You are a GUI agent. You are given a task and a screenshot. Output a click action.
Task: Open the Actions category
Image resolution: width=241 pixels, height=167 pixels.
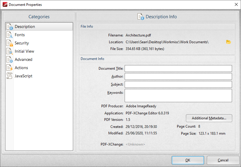(39, 68)
